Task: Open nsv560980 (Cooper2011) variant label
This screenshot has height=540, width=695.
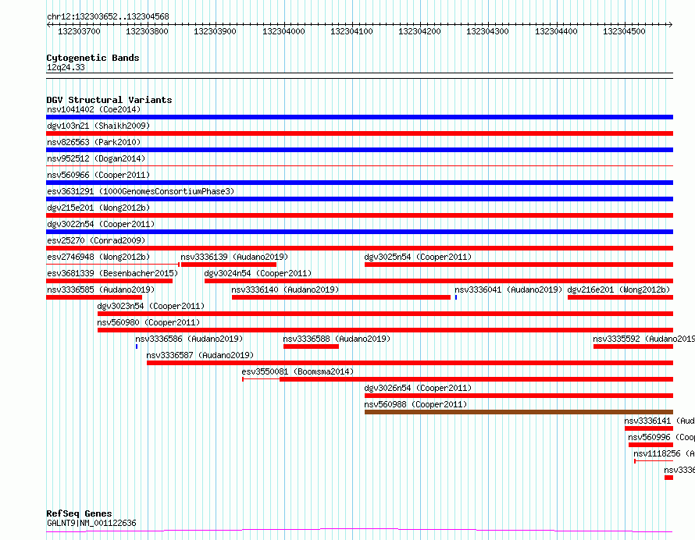Action: [x=148, y=322]
